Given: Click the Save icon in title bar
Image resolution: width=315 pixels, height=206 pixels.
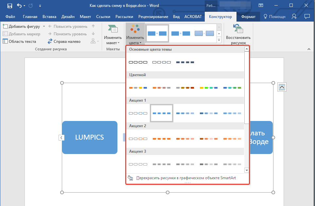Looking at the screenshot, I should [10, 6].
